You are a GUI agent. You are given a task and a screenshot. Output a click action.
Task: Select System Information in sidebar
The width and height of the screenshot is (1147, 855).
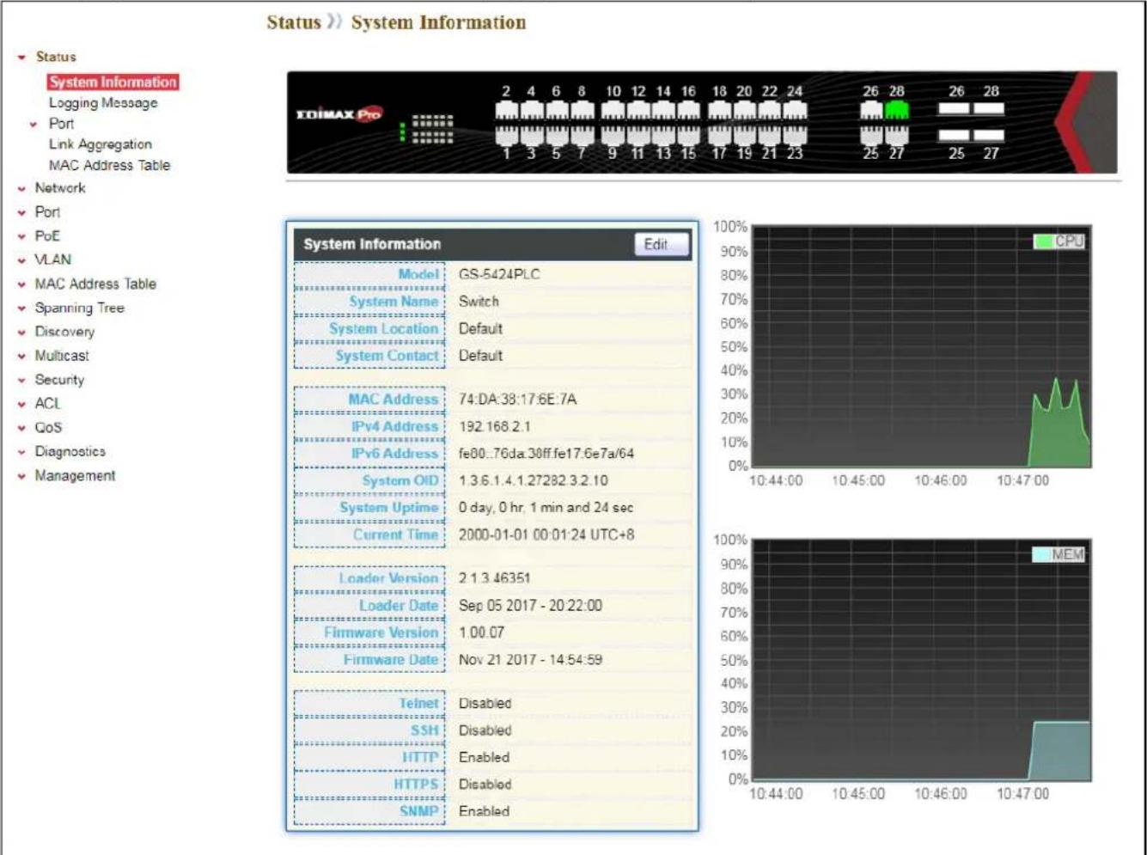pyautogui.click(x=113, y=82)
